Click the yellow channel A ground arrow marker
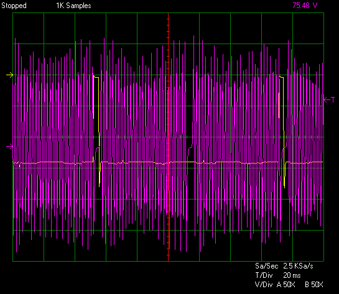 click(10, 75)
